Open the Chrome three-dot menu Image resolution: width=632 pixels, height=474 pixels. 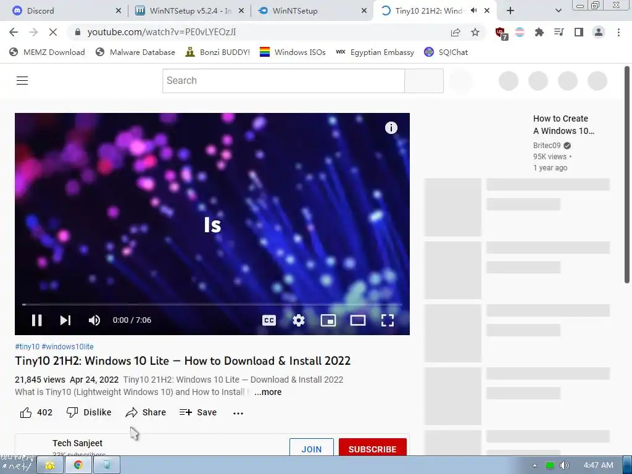tap(618, 32)
